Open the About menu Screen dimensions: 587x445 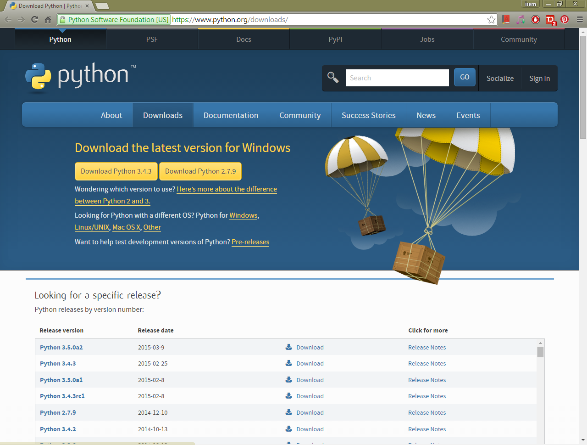(x=111, y=115)
